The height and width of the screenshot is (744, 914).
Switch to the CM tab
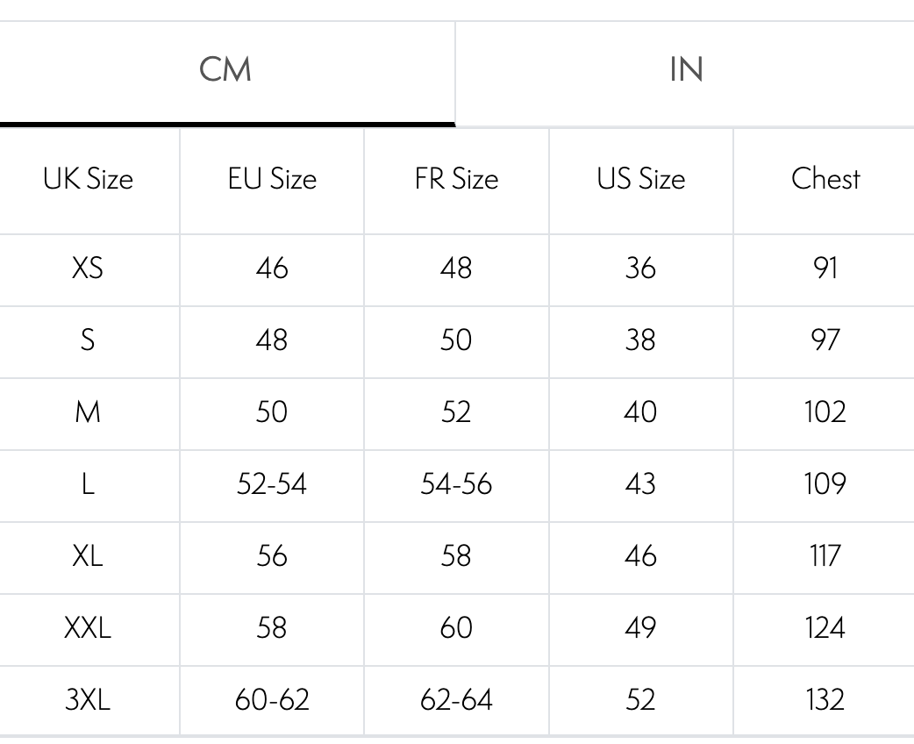coord(225,69)
